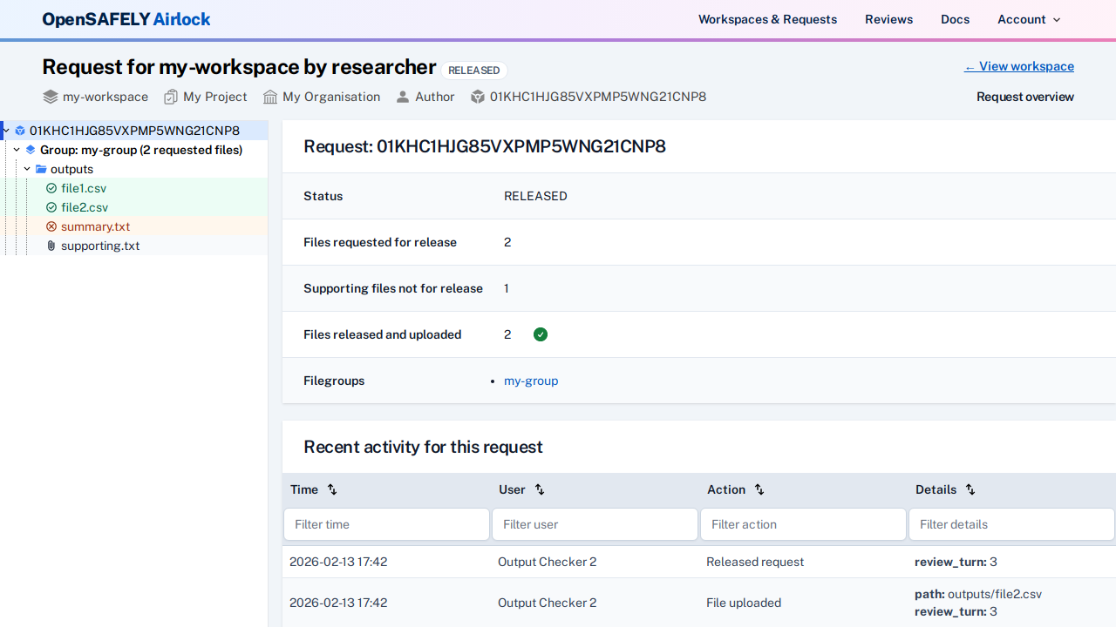This screenshot has height=627, width=1116.
Task: Click the Filter user input field
Action: pyautogui.click(x=595, y=523)
